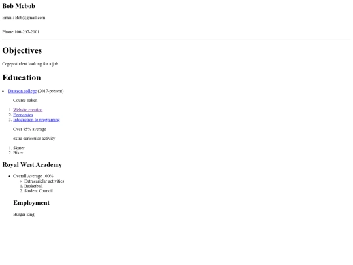Viewport: 353px width, 265px height.
Task: Click the Basketball list item
Action: [x=33, y=186]
